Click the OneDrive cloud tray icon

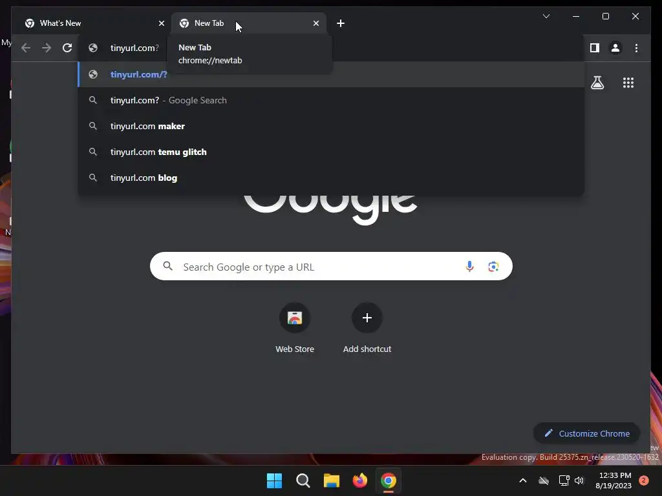click(x=543, y=480)
